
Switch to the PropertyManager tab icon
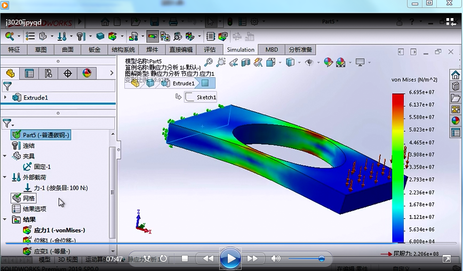[29, 73]
